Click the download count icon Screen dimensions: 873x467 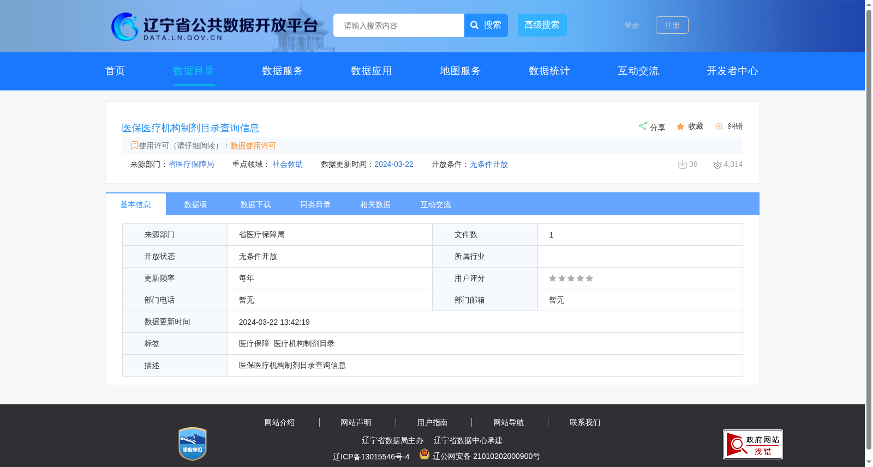click(x=682, y=165)
